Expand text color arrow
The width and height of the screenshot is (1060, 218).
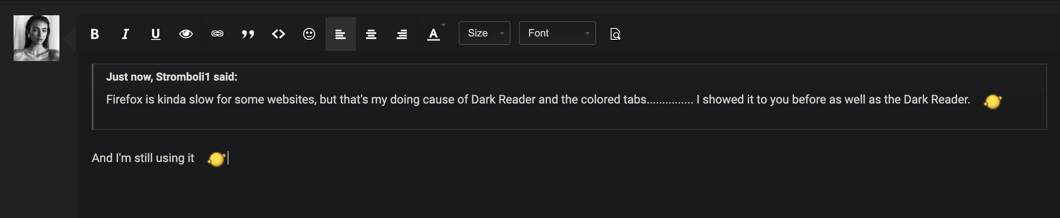click(443, 25)
